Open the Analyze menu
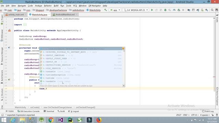The image size is (219, 123). pos(38,6)
